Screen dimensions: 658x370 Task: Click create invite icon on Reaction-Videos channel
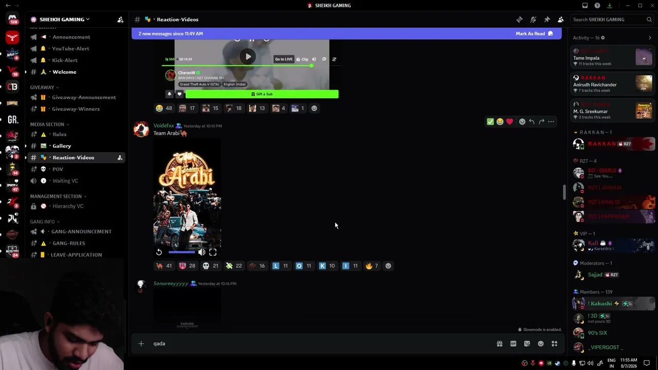click(120, 158)
